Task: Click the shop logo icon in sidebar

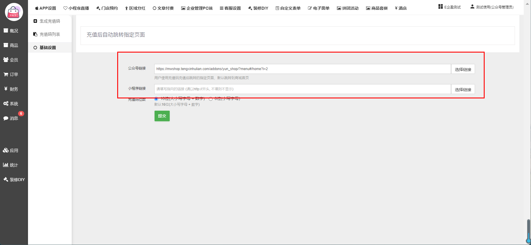Action: (x=14, y=12)
